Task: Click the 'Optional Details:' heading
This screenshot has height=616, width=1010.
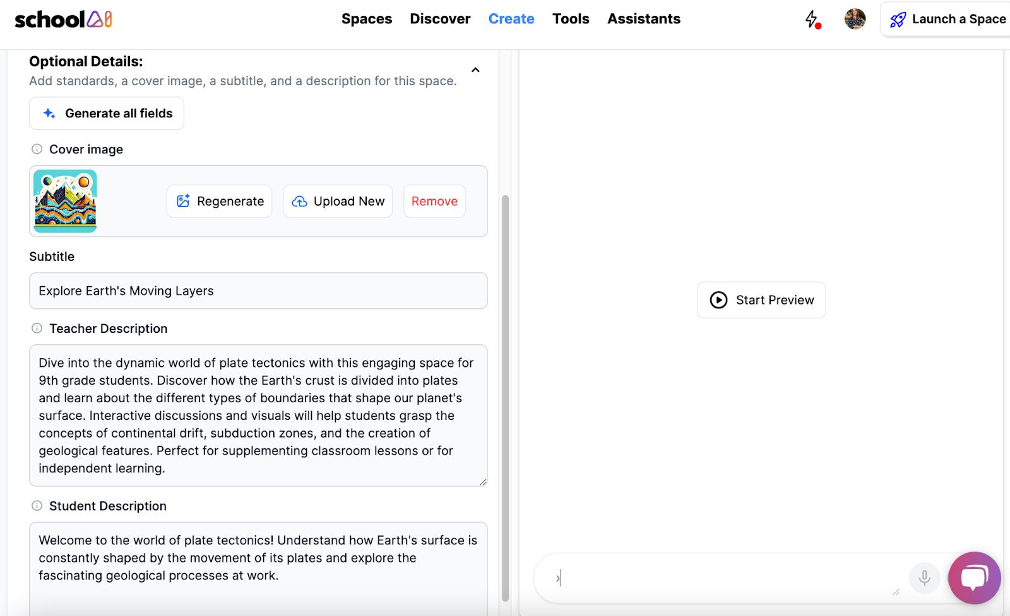Action: (86, 62)
